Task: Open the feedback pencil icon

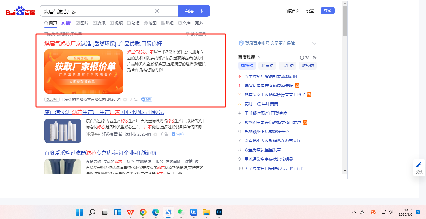Action: pyautogui.click(x=419, y=165)
